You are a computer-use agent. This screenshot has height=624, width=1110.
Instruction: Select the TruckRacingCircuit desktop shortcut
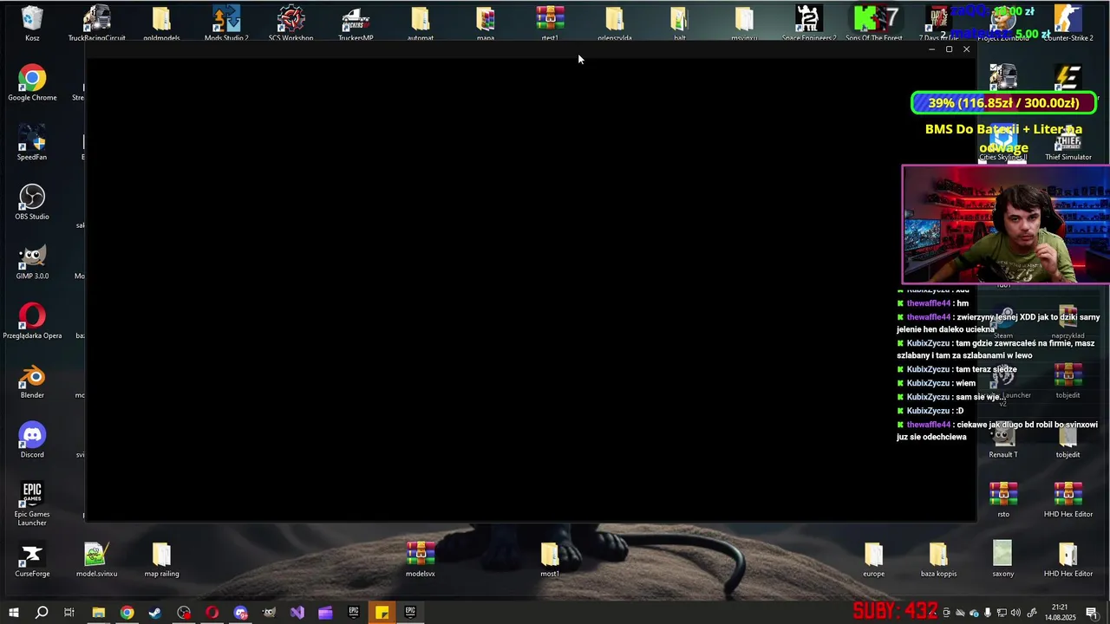click(96, 23)
